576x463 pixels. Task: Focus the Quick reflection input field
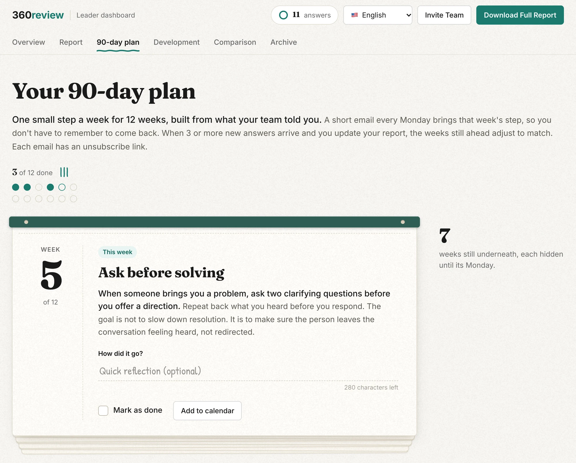point(248,371)
